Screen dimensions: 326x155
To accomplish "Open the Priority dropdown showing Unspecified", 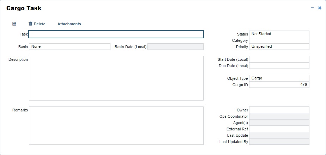I will [x=279, y=47].
